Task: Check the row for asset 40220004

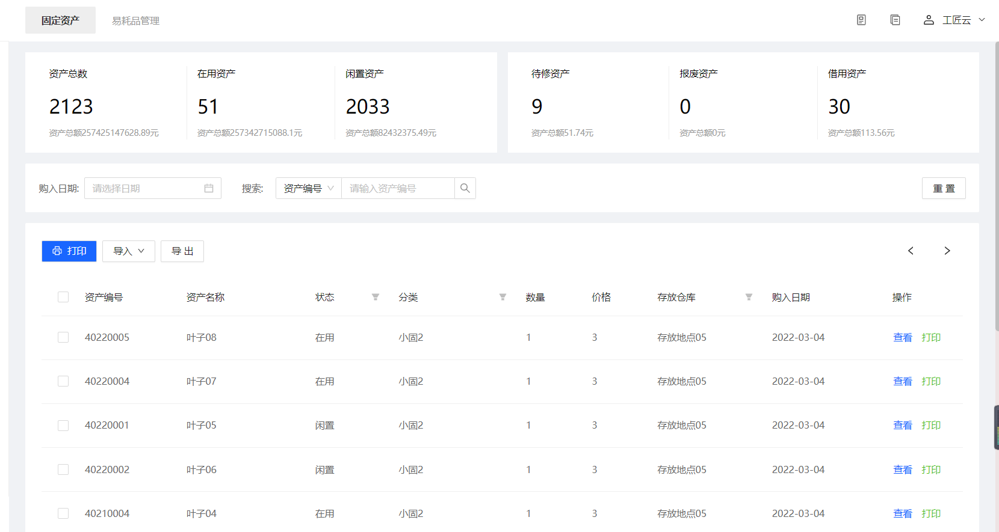Action: point(63,381)
